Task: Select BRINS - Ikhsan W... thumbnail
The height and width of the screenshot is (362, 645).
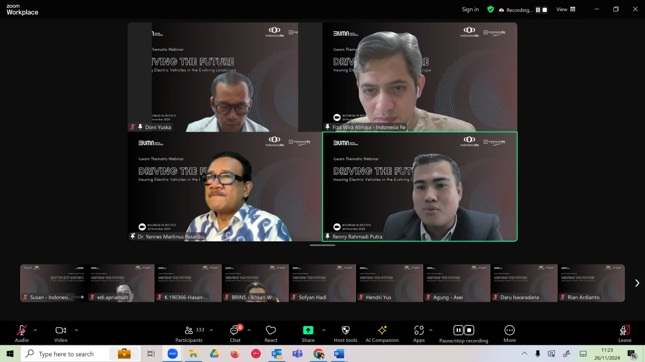Action: pos(256,283)
